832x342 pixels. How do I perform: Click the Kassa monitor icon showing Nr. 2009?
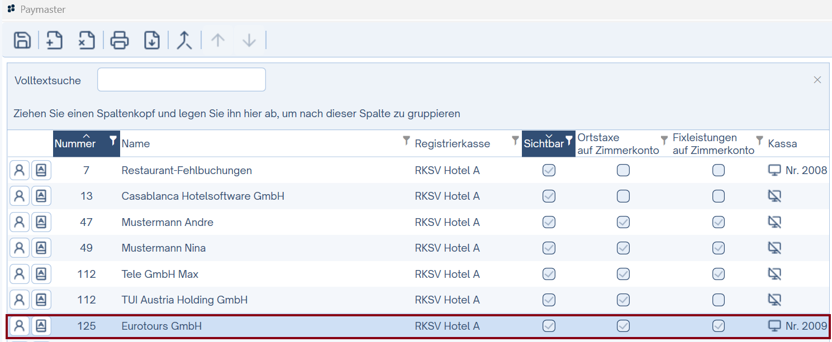coord(774,326)
